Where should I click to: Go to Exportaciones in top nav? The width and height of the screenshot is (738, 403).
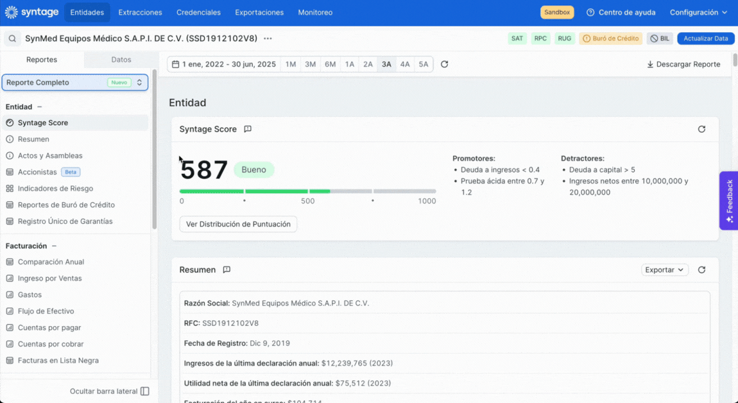point(259,12)
